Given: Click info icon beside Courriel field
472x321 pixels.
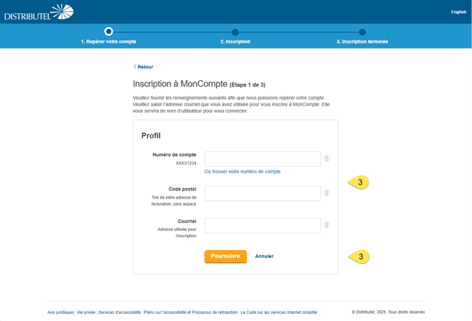Looking at the screenshot, I should (327, 225).
